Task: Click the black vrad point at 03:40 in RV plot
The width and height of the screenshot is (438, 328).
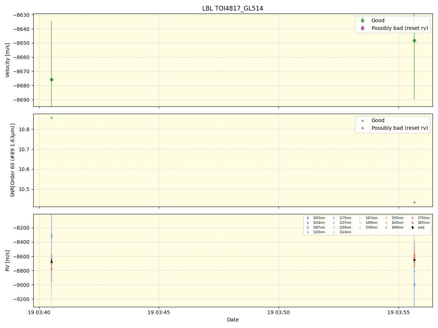Action: (51, 262)
